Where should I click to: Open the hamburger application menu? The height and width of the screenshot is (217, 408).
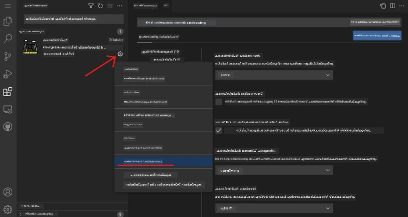click(x=8, y=6)
